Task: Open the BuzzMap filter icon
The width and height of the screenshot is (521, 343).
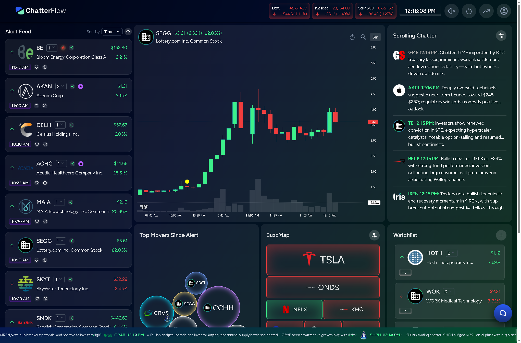Action: (374, 235)
